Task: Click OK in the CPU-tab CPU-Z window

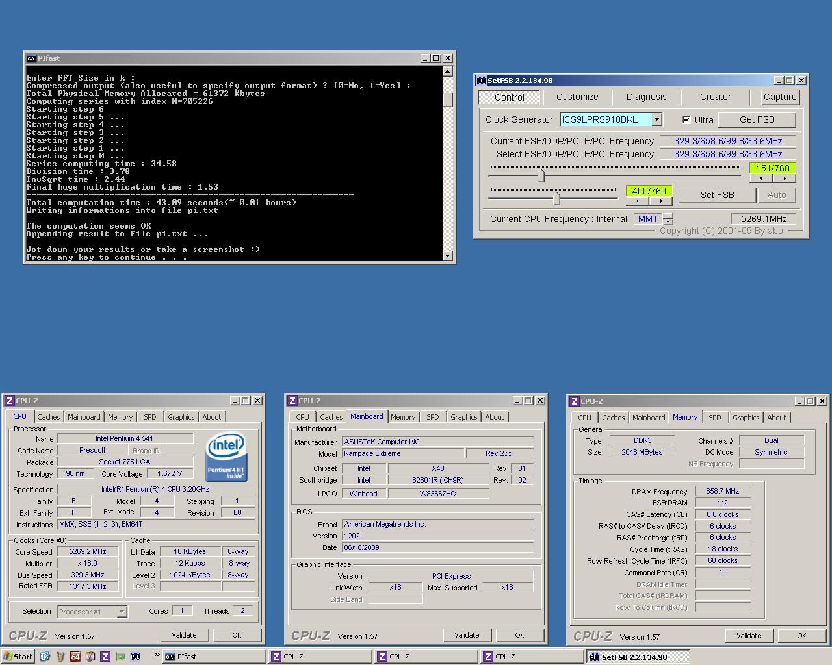Action: tap(237, 635)
